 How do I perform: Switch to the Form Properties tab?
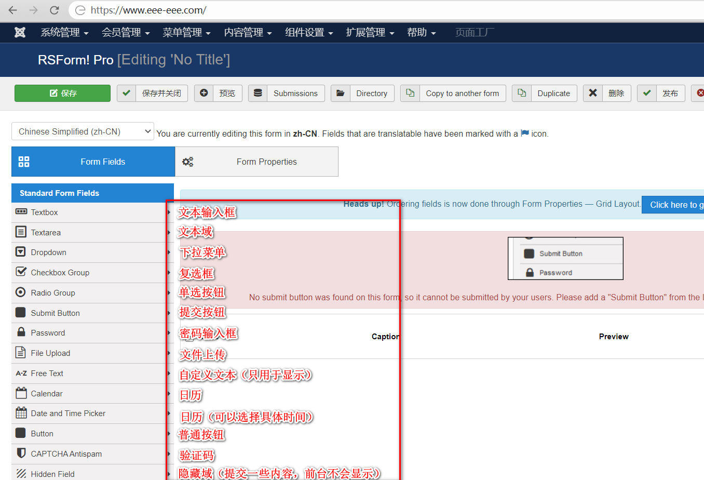point(256,162)
